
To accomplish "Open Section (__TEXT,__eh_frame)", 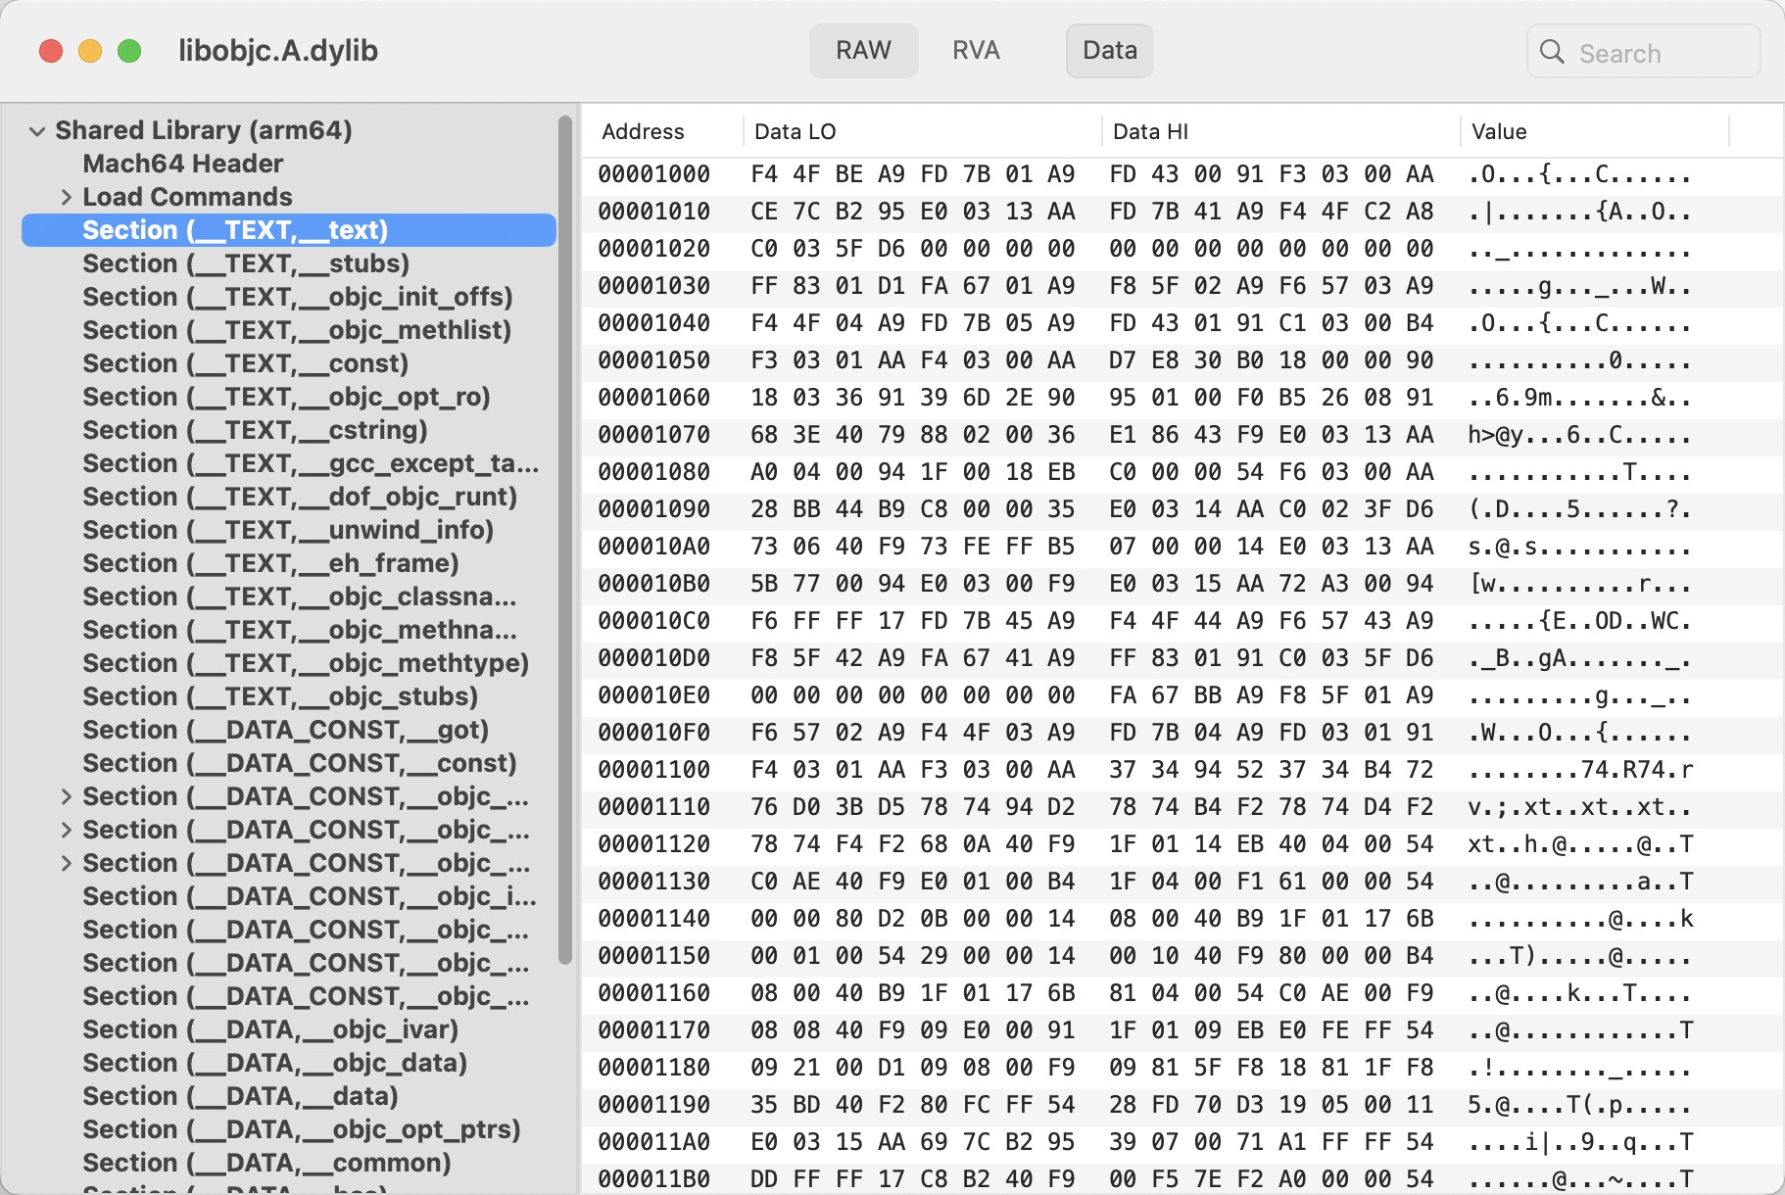I will [x=270, y=563].
